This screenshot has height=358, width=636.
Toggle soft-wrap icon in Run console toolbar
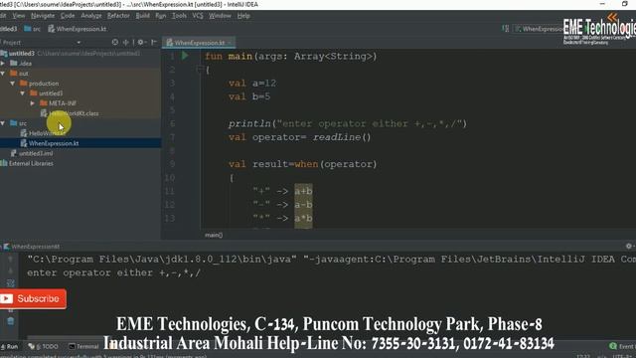click(11, 283)
